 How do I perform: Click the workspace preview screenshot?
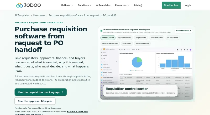pos(147,74)
